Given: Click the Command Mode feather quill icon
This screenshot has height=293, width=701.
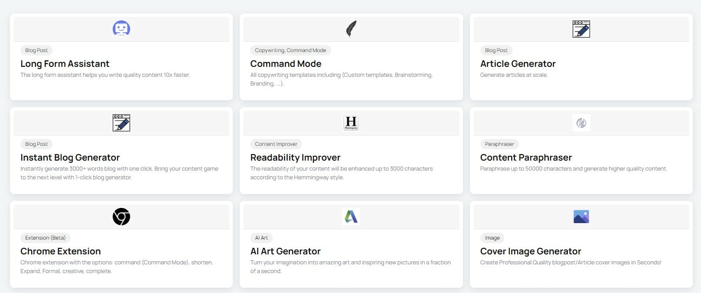Looking at the screenshot, I should tap(351, 29).
